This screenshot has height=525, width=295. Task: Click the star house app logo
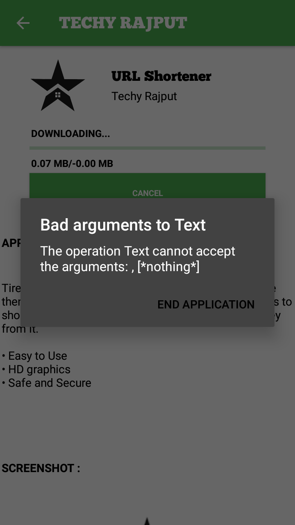point(58,85)
